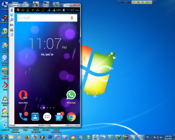Click the Windows Start button
Screen dimensions: 175x140
pyautogui.click(x=3, y=137)
